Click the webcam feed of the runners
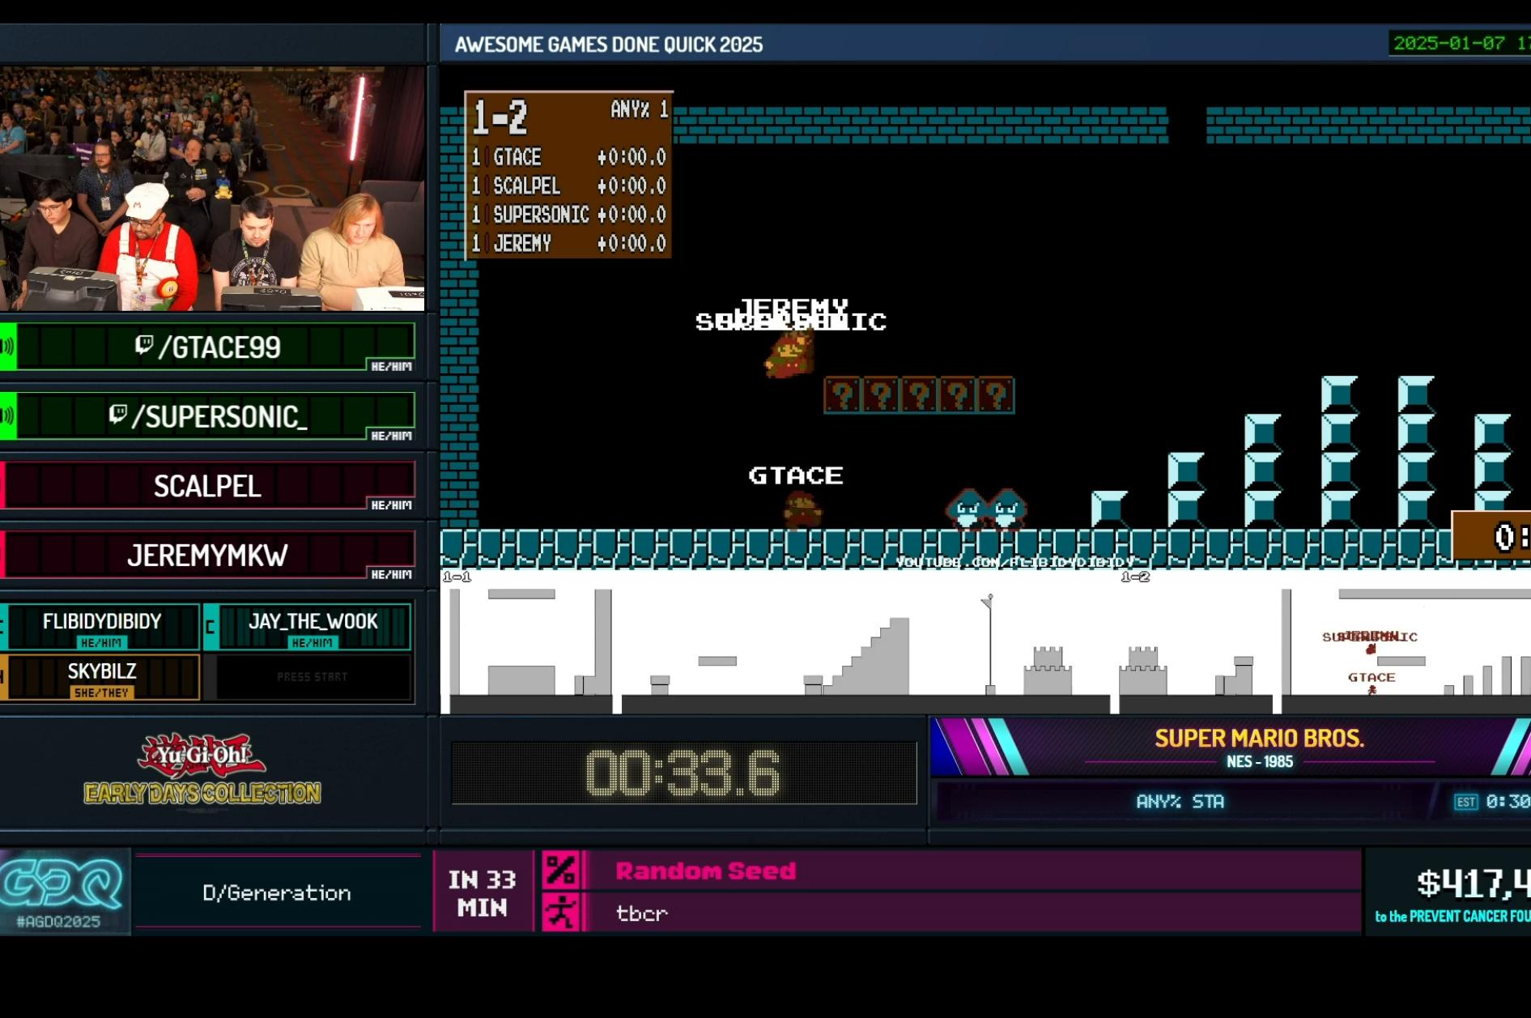Image resolution: width=1531 pixels, height=1018 pixels. click(212, 189)
